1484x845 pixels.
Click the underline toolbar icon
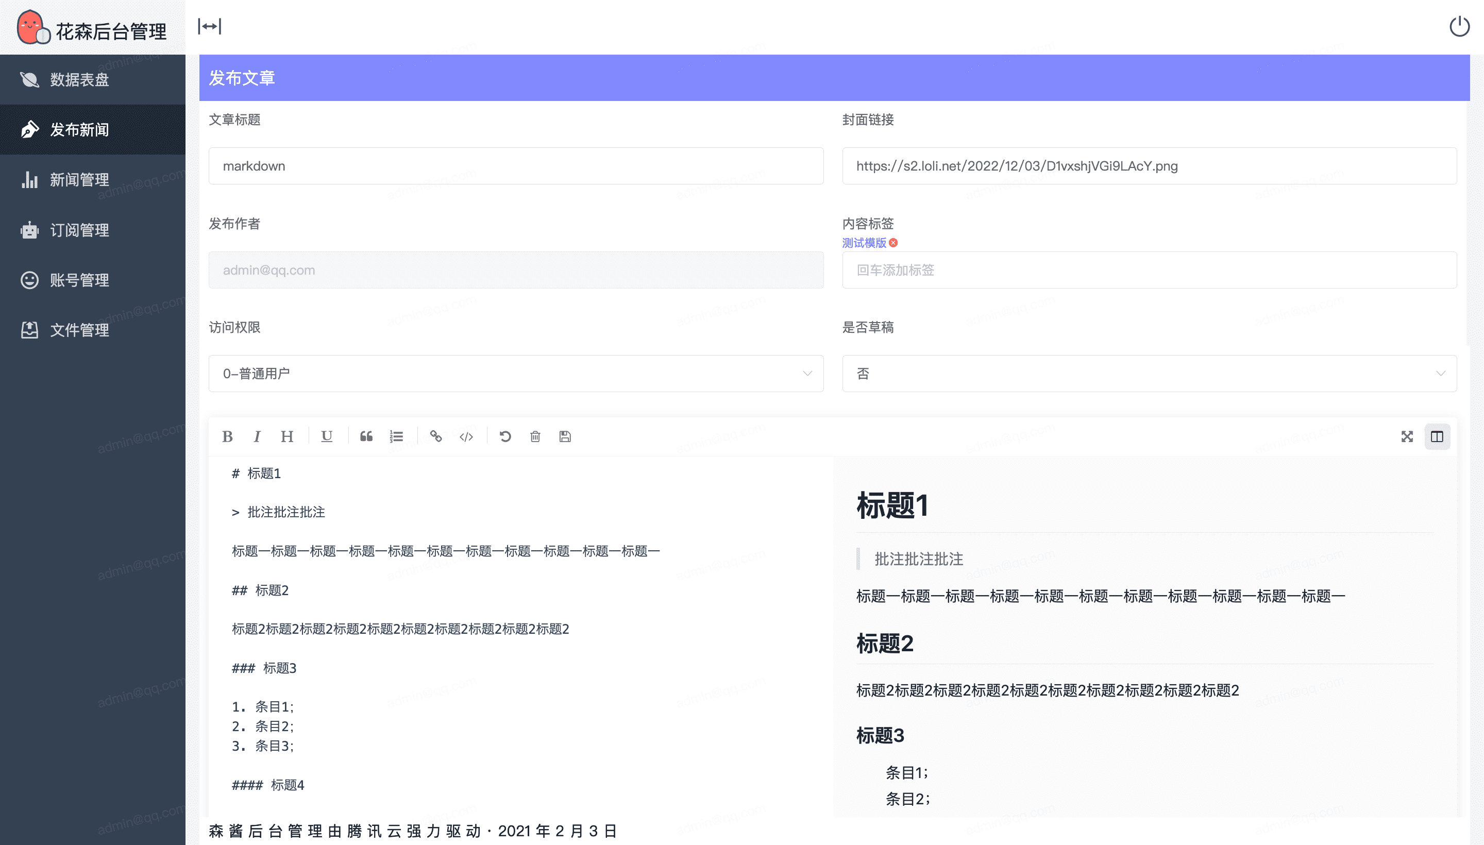coord(327,436)
